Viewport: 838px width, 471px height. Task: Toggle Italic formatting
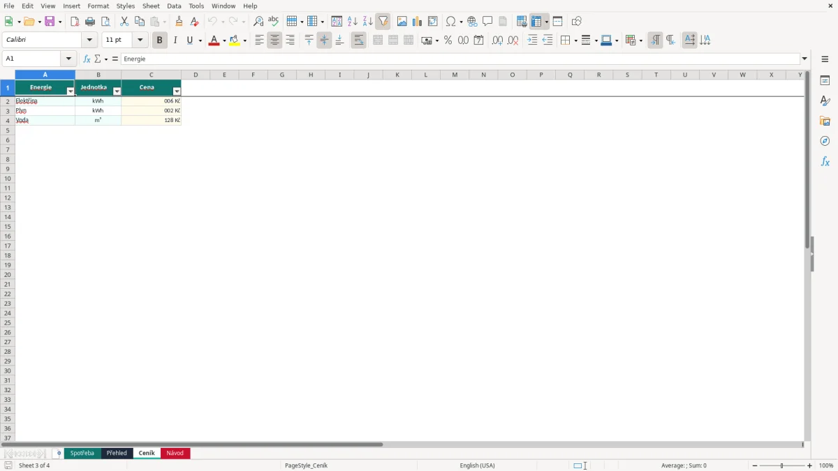tap(175, 40)
